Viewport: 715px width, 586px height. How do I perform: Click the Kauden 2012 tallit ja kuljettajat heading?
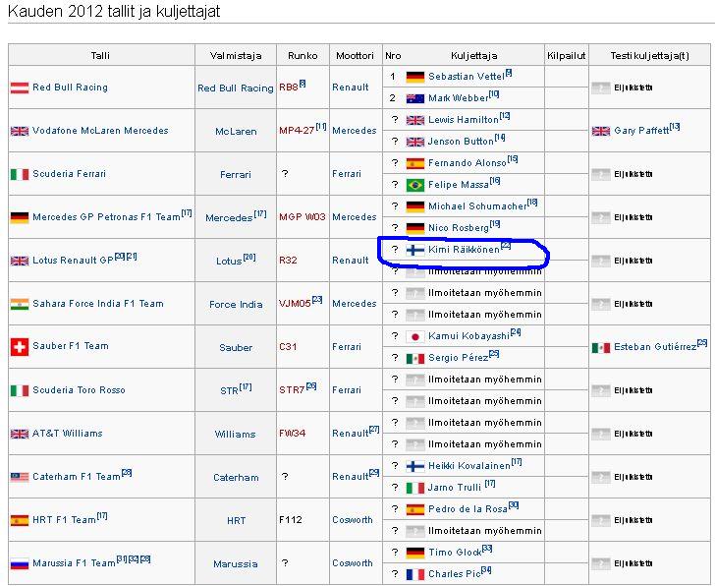pyautogui.click(x=114, y=12)
